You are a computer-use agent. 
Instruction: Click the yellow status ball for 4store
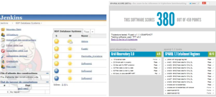coord(56,41)
